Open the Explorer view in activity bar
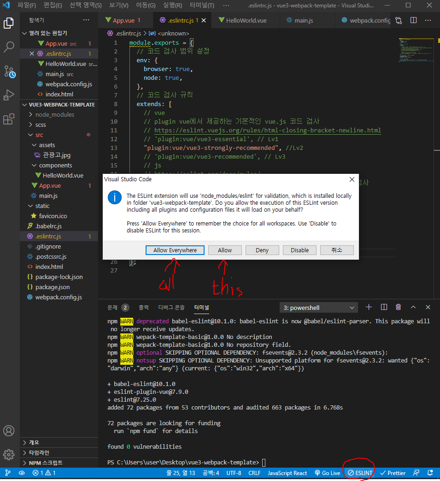Image resolution: width=440 pixels, height=481 pixels. [9, 23]
